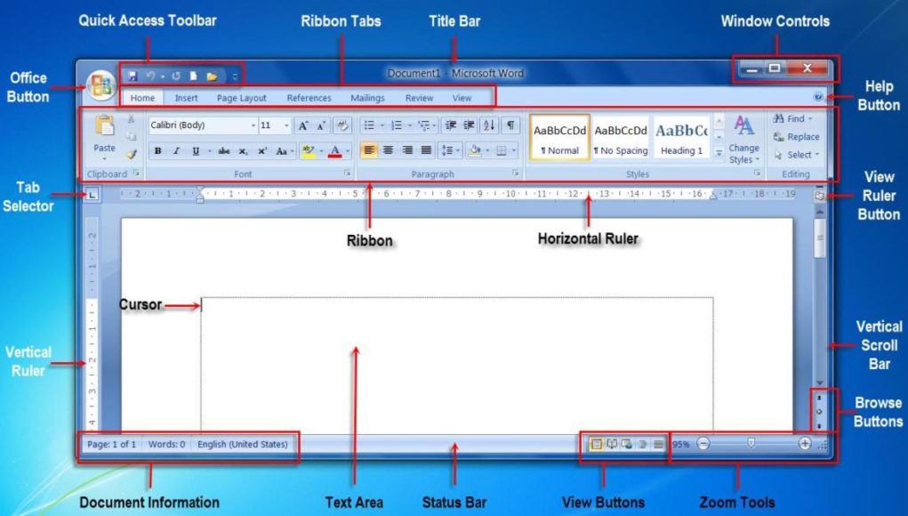908x516 pixels.
Task: Open the Office Button menu
Action: click(101, 85)
